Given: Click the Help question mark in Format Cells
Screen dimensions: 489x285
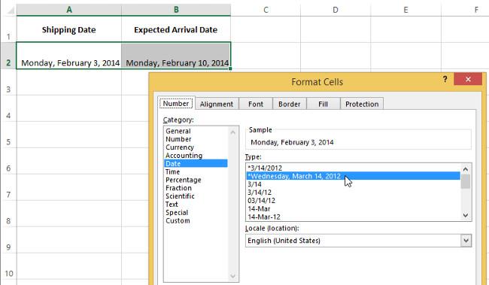Looking at the screenshot, I should tap(445, 80).
